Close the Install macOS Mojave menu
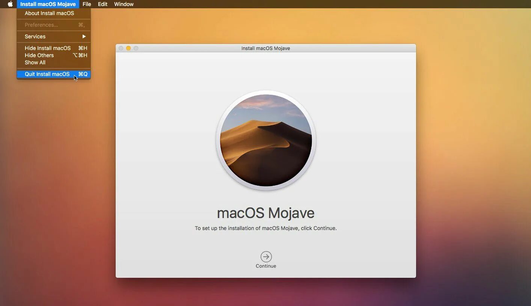The height and width of the screenshot is (306, 531). [x=48, y=4]
